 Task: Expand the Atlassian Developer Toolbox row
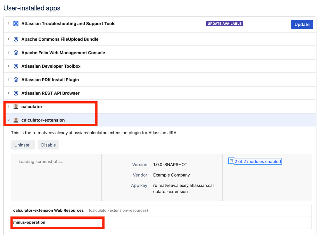pos(9,66)
